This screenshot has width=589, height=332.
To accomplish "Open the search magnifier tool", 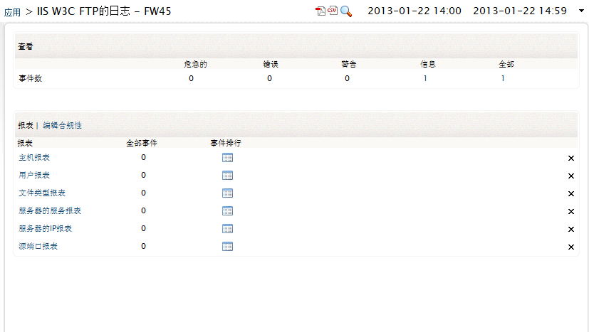I will (x=346, y=11).
